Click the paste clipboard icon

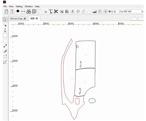[67, 11]
